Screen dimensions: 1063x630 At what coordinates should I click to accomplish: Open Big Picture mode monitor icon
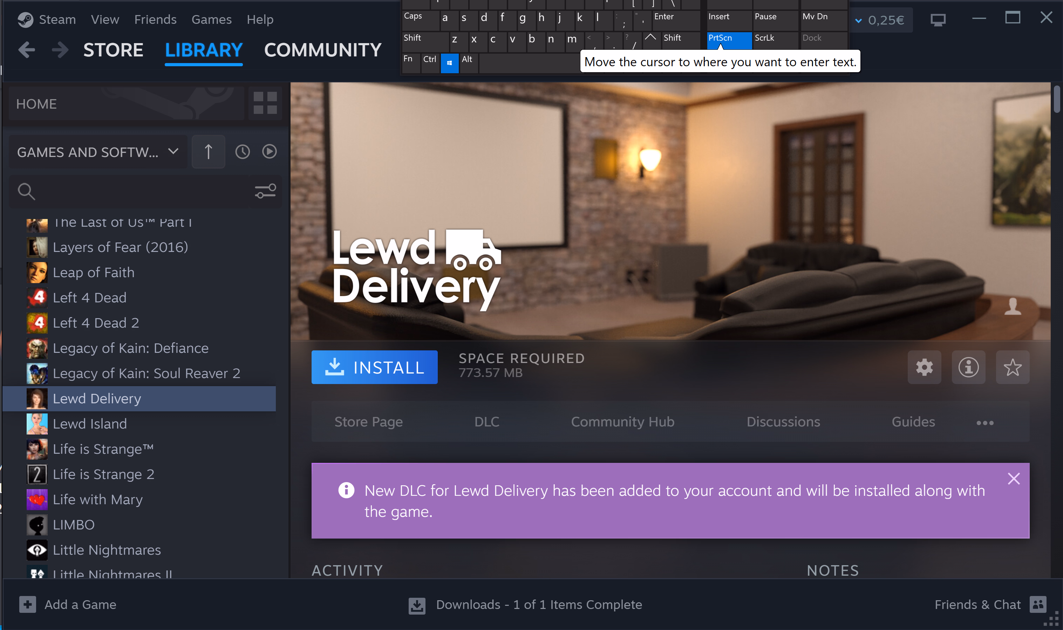pos(938,20)
